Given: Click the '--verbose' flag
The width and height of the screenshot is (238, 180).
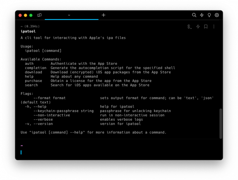Looking at the screenshot, I should pyautogui.click(x=43, y=120).
